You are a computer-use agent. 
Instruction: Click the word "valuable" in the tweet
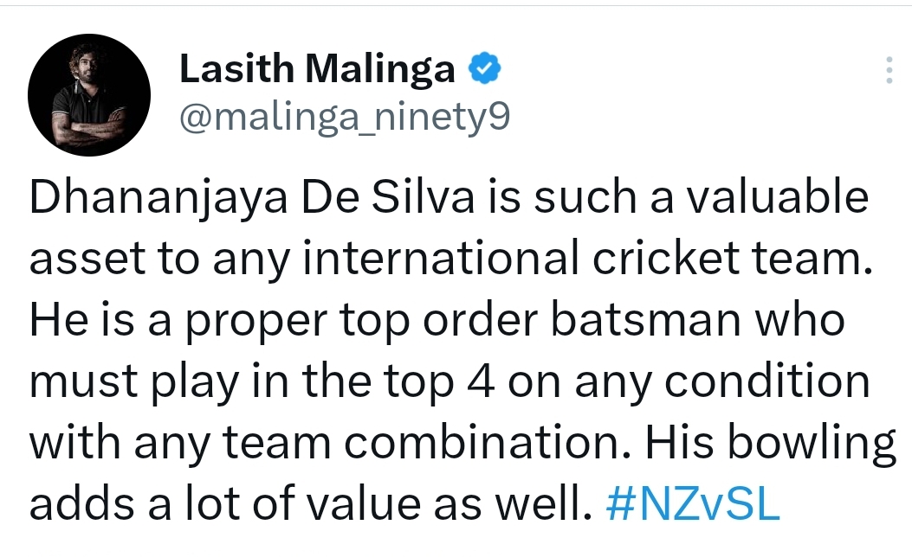coord(778,197)
